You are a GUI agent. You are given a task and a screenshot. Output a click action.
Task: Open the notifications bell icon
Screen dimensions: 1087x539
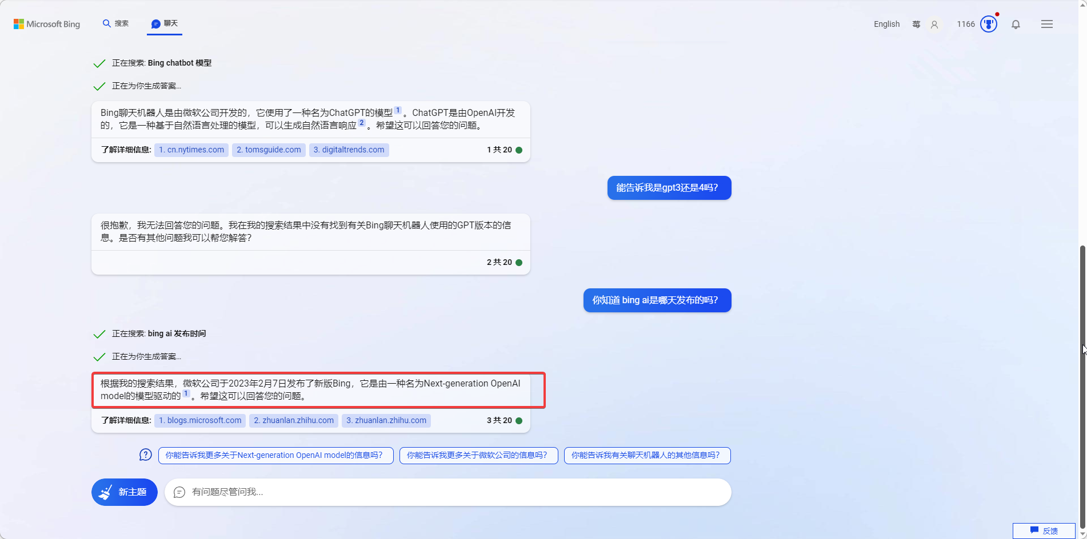coord(1016,25)
